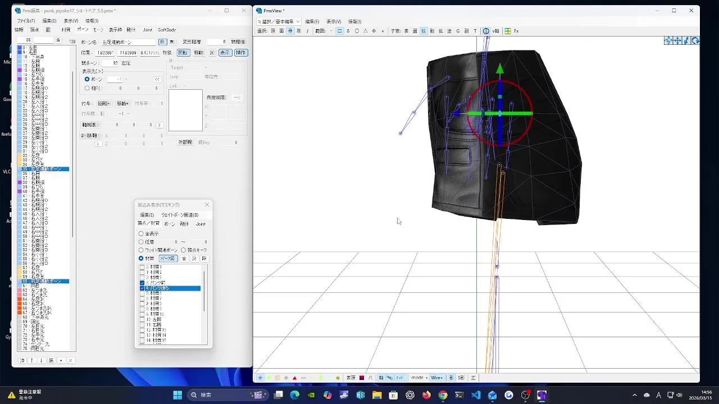The image size is (719, 404).
Task: Select the 頂点モーフ radio button
Action: pyautogui.click(x=183, y=250)
